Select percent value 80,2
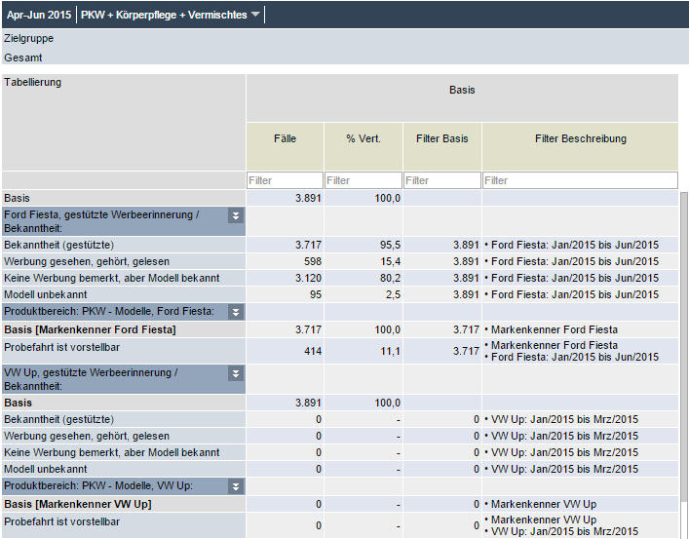689x539 pixels. pyautogui.click(x=390, y=279)
